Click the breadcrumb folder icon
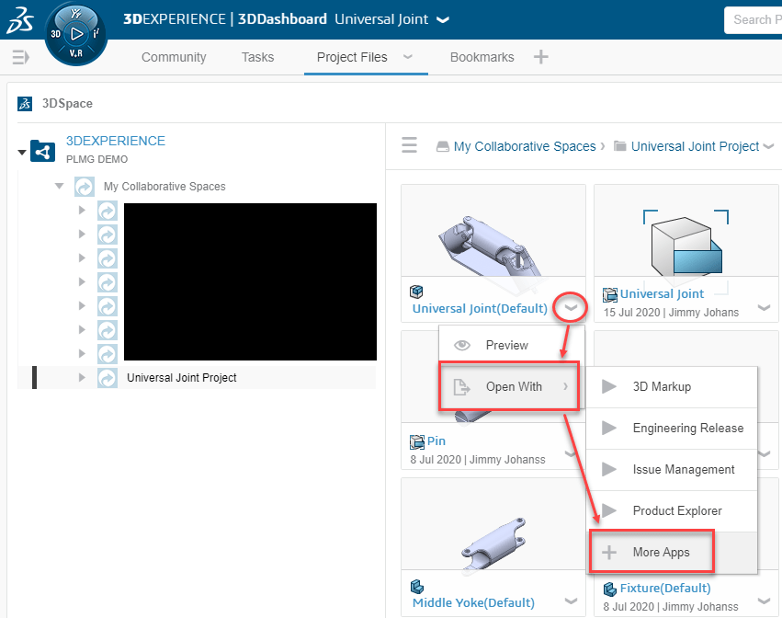This screenshot has width=782, height=618. click(x=620, y=146)
